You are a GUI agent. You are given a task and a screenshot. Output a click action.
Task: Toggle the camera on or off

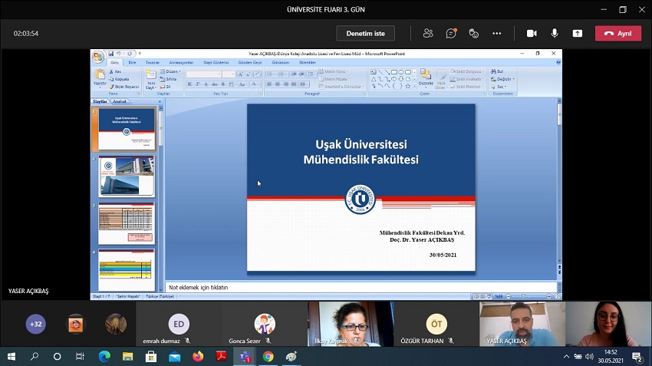(531, 34)
